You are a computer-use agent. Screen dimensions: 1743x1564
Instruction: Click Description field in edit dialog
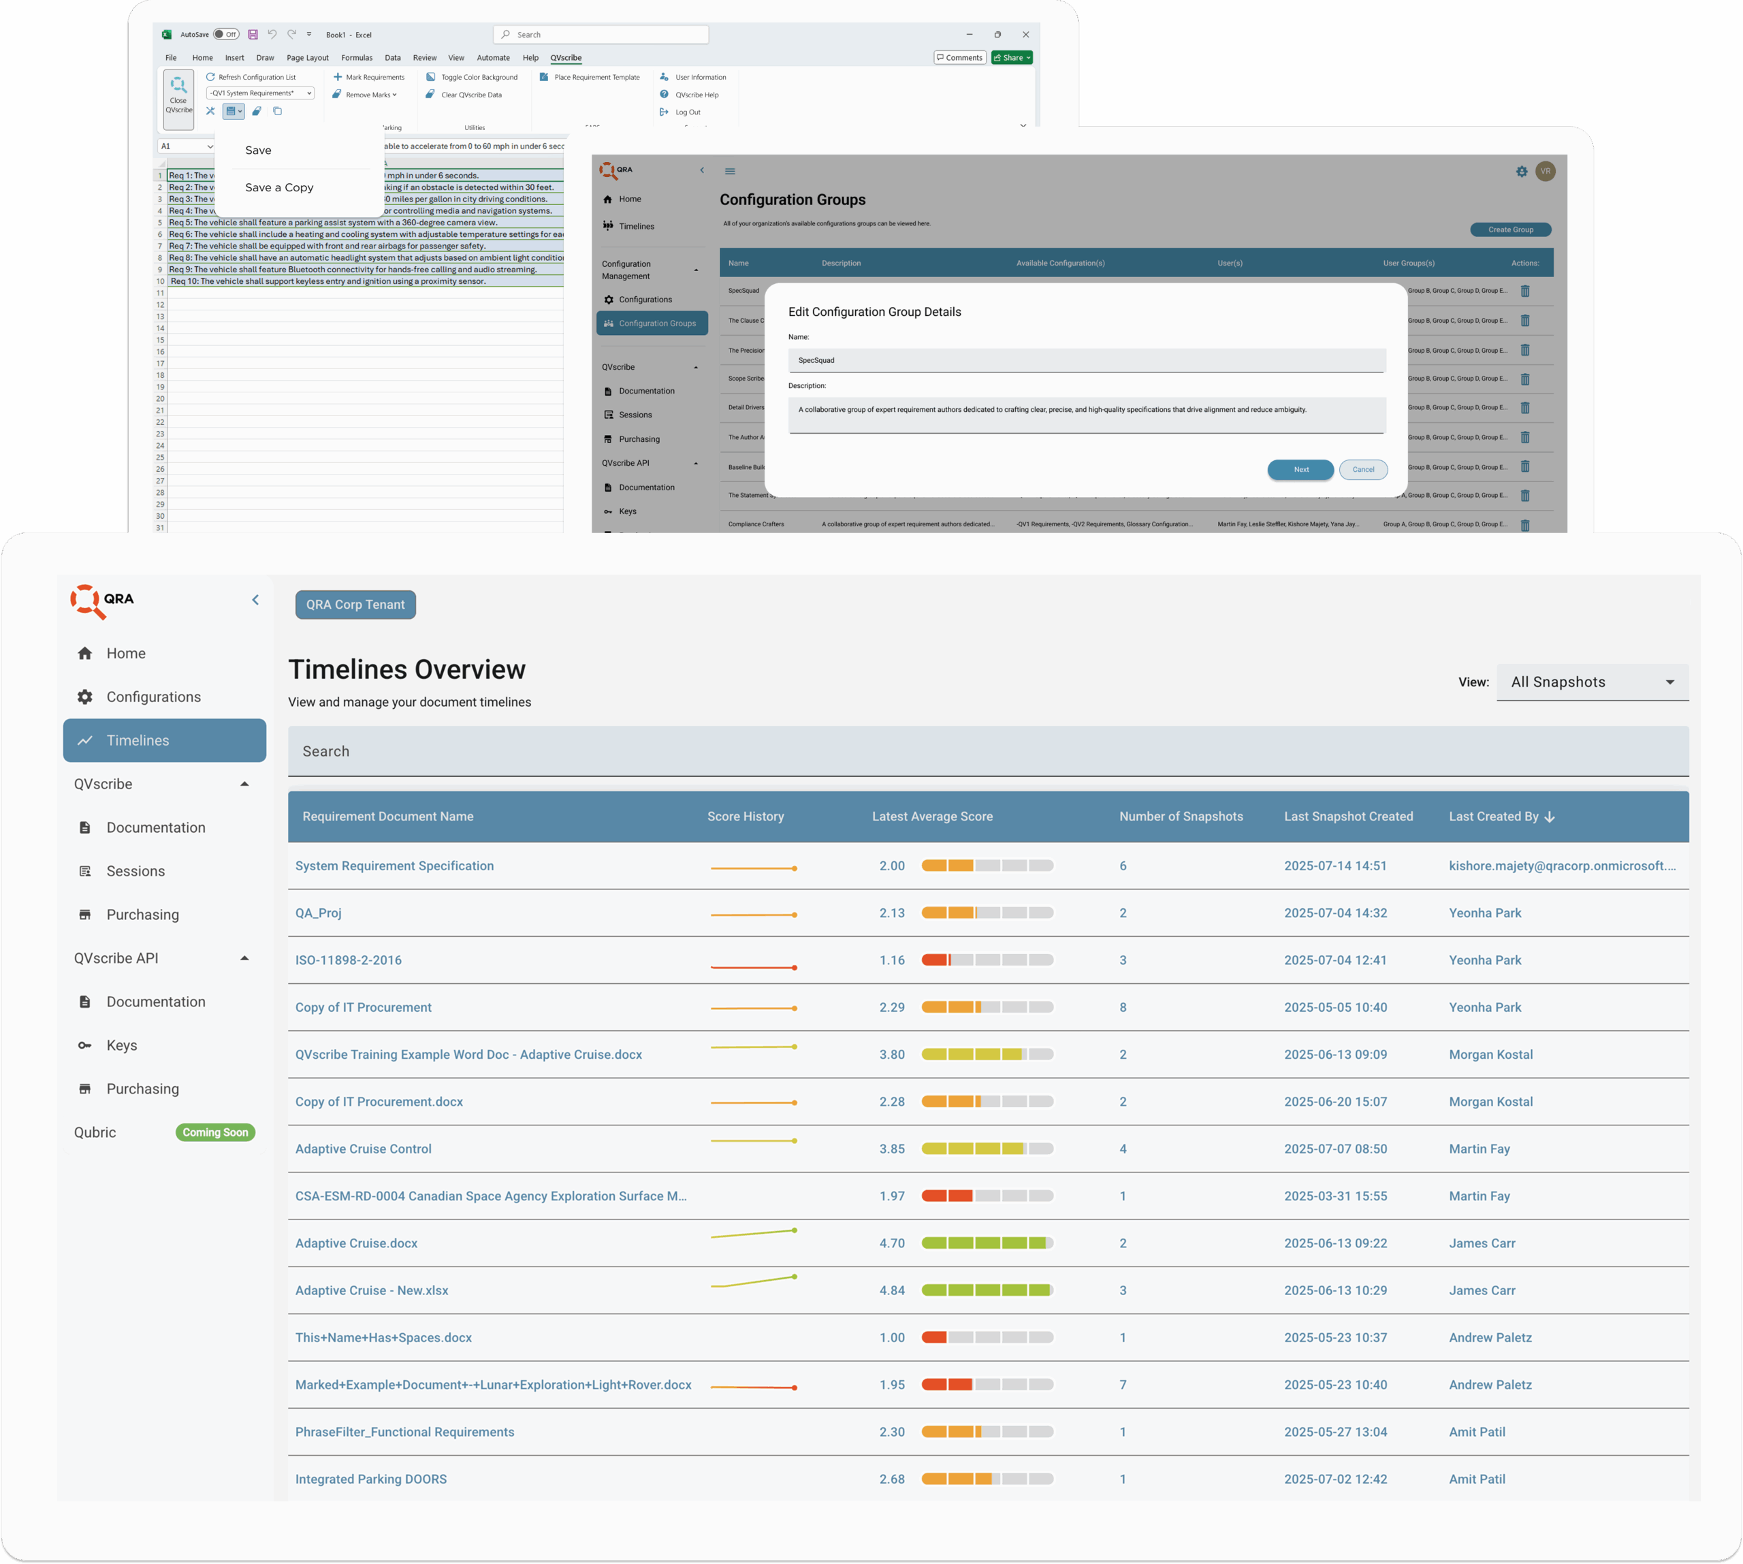point(1087,414)
